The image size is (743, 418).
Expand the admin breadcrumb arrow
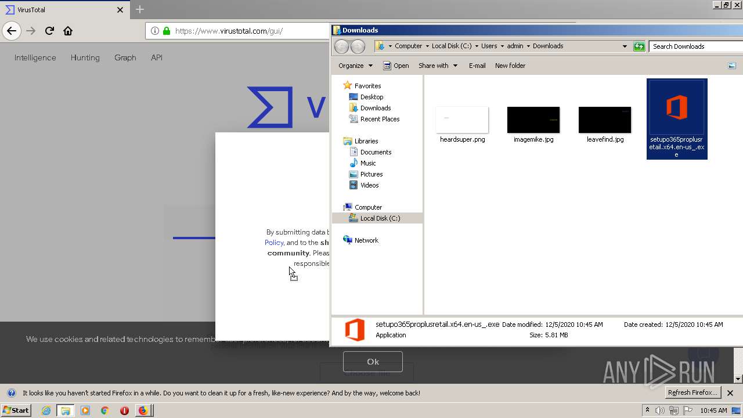pyautogui.click(x=528, y=46)
